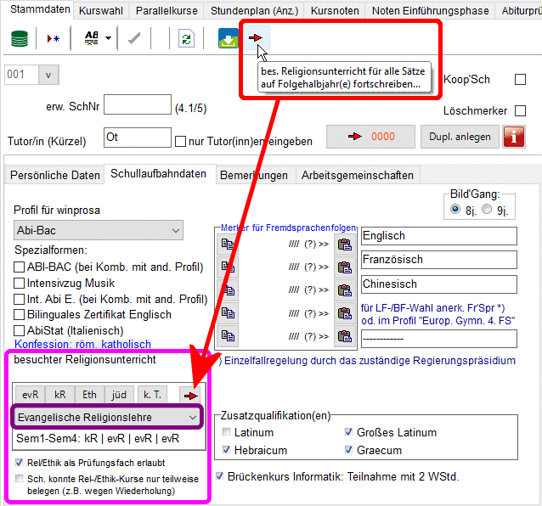Open the AB text format dropdown arrow
Screen dimensions: 542x506
[x=109, y=39]
